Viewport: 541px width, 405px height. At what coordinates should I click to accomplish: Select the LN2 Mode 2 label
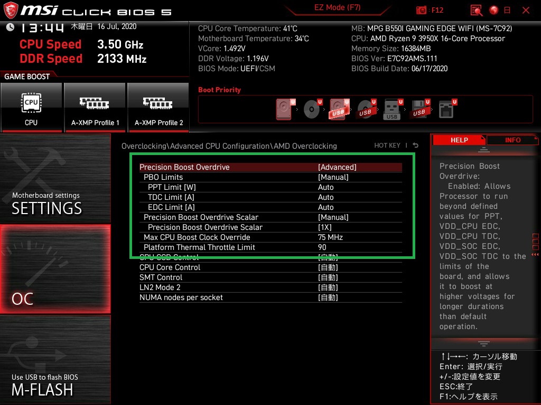[x=160, y=287]
